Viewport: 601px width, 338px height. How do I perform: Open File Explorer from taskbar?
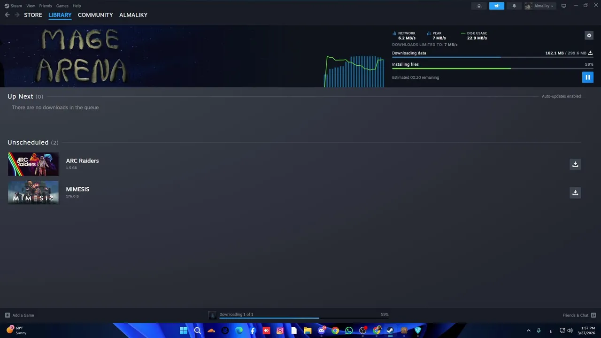[308, 330]
